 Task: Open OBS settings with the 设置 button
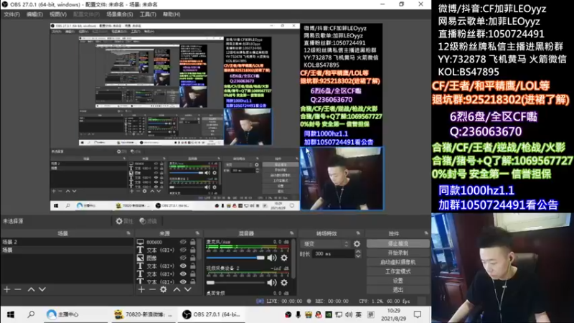point(398,281)
